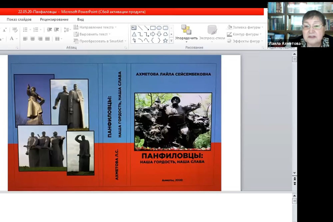
Task: Switch to the Рецензирование tab
Action: tap(54, 20)
